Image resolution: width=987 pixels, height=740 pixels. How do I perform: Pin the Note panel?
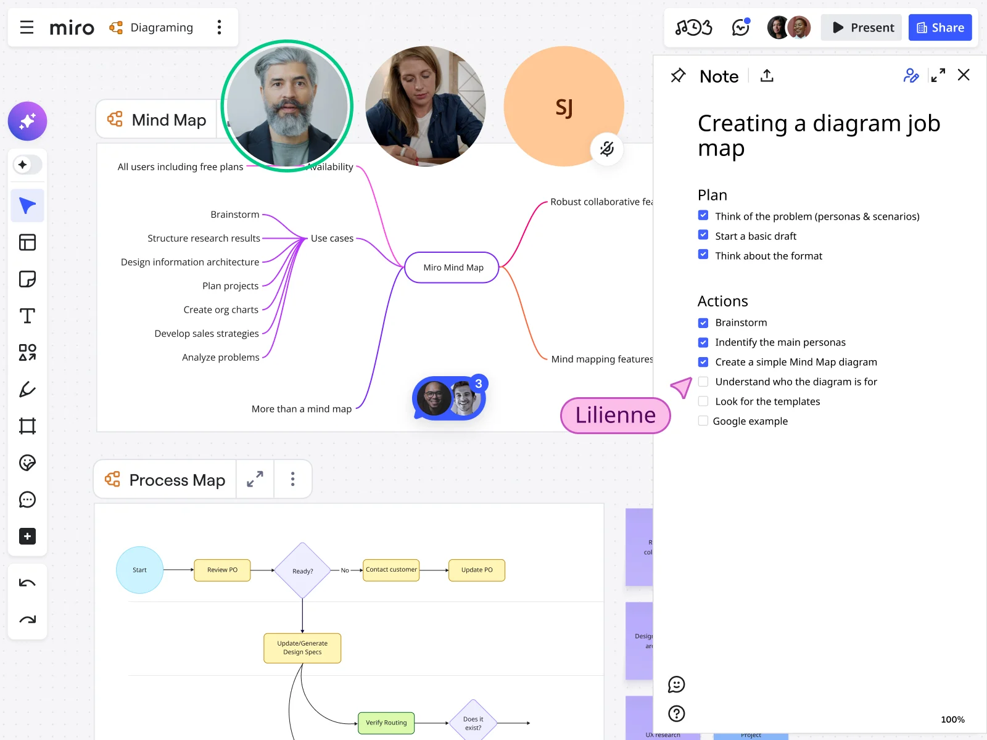[678, 75]
